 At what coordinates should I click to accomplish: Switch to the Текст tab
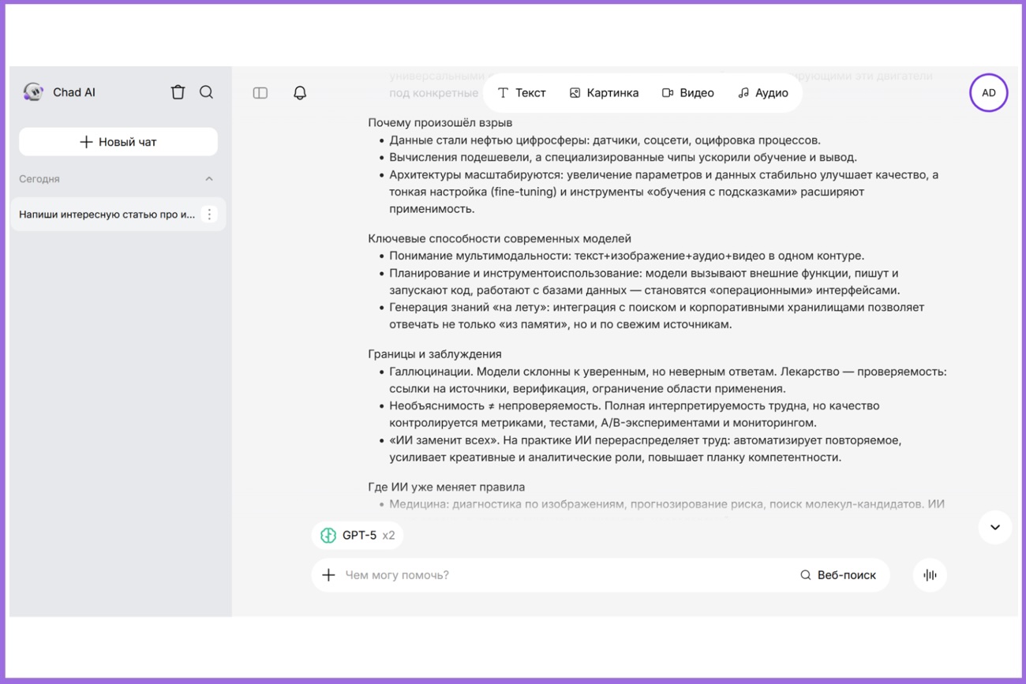pyautogui.click(x=522, y=93)
